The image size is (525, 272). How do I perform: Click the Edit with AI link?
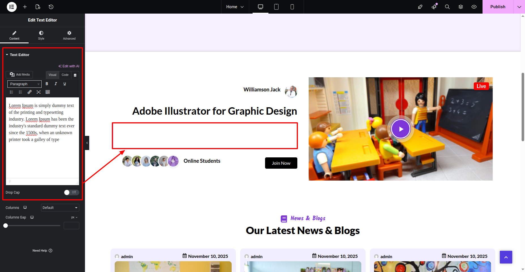coord(69,66)
